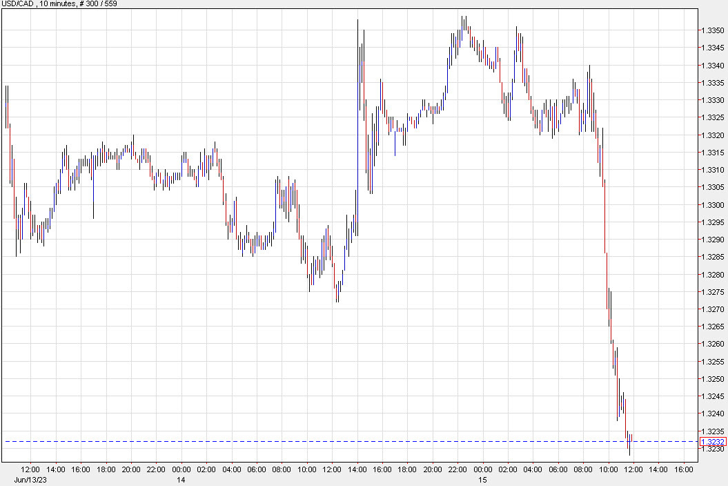The image size is (728, 486).
Task: Click the 1.3335 price axis label
Action: (x=713, y=83)
